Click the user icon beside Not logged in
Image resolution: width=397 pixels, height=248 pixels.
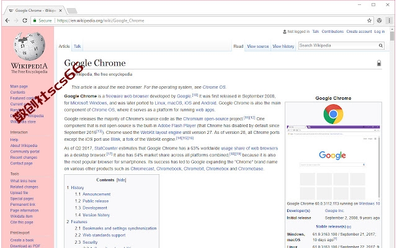(x=285, y=32)
